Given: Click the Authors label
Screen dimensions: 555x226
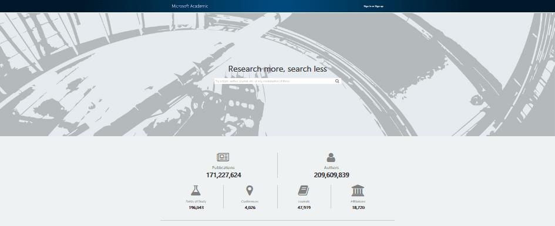Looking at the screenshot, I should pos(331,168).
